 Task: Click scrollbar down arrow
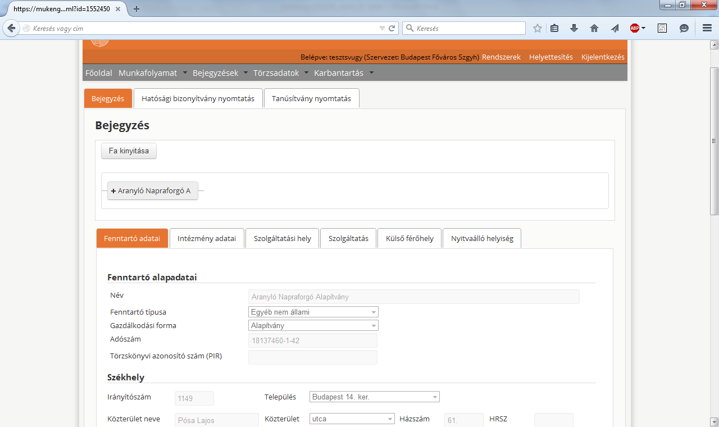pos(714,422)
